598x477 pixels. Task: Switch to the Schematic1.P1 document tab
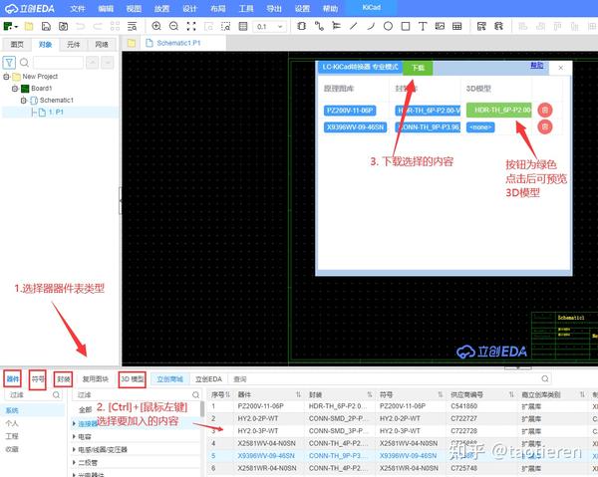(178, 43)
